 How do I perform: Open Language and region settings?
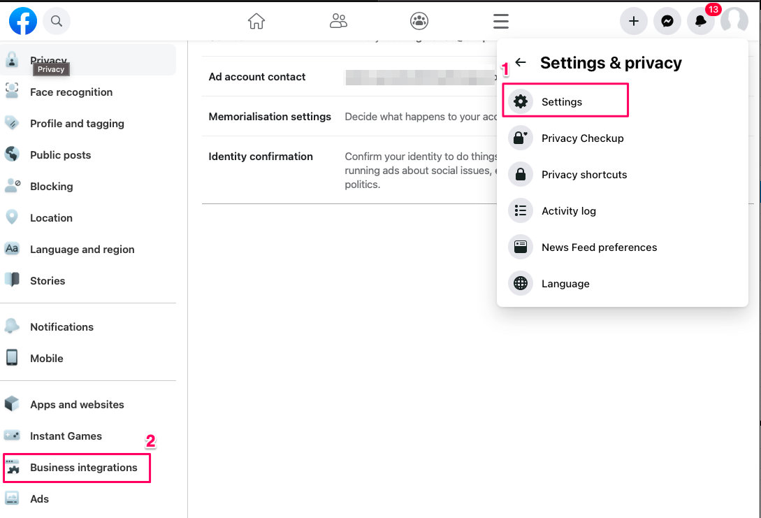click(88, 249)
